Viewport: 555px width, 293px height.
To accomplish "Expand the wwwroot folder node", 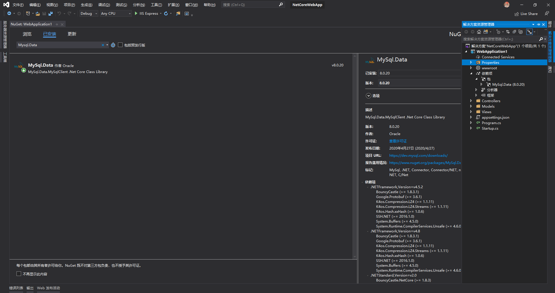I will [471, 68].
